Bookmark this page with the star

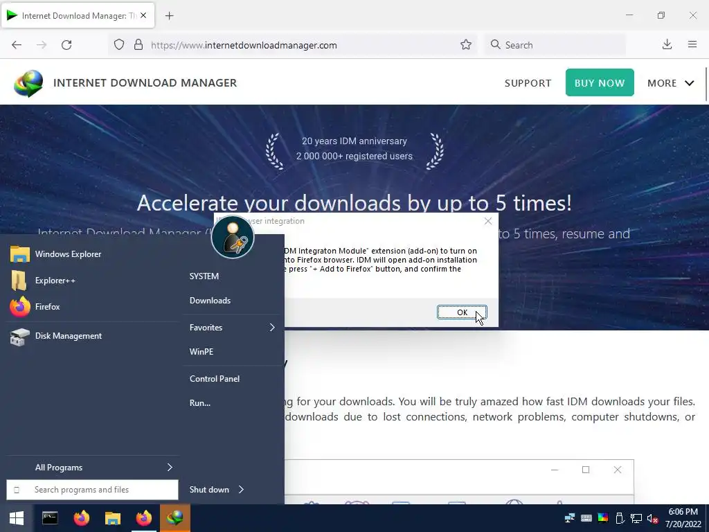tap(466, 45)
